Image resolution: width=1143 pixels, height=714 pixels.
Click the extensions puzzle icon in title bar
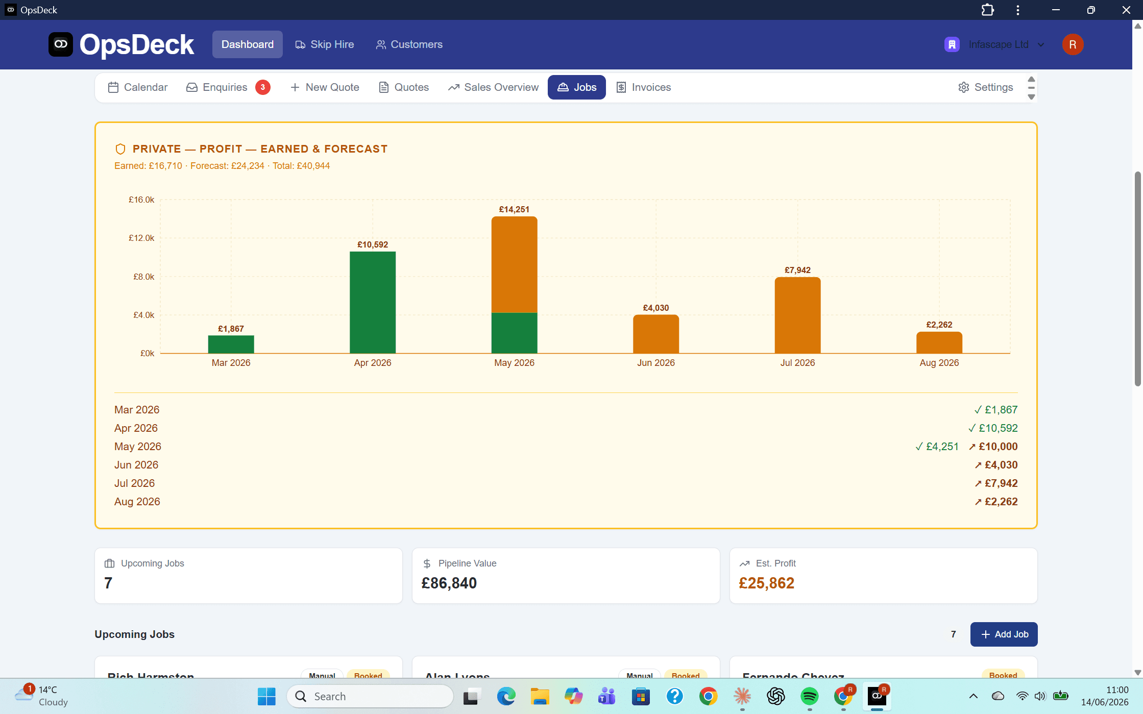click(x=988, y=10)
